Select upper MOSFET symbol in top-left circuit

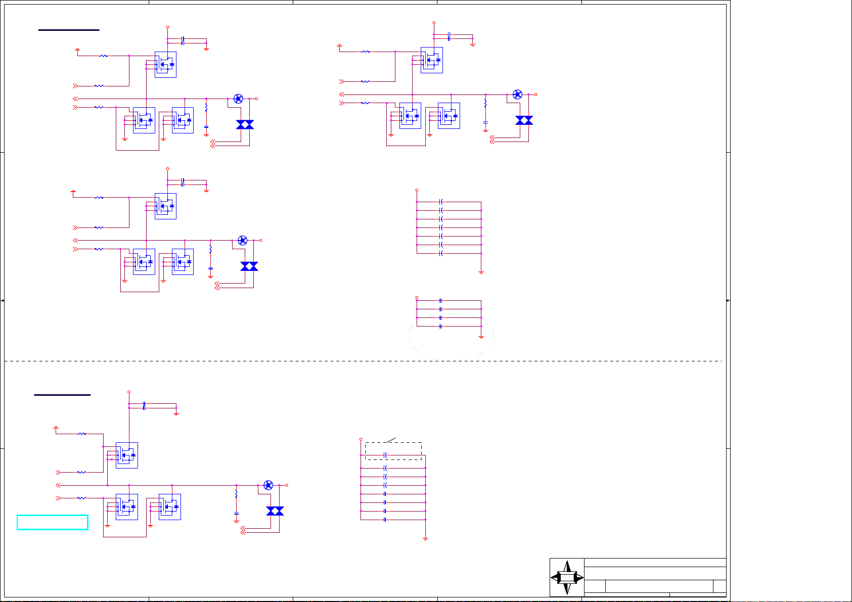point(165,65)
